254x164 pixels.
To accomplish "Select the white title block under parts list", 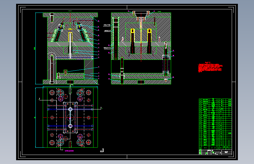I will (x=215, y=152).
